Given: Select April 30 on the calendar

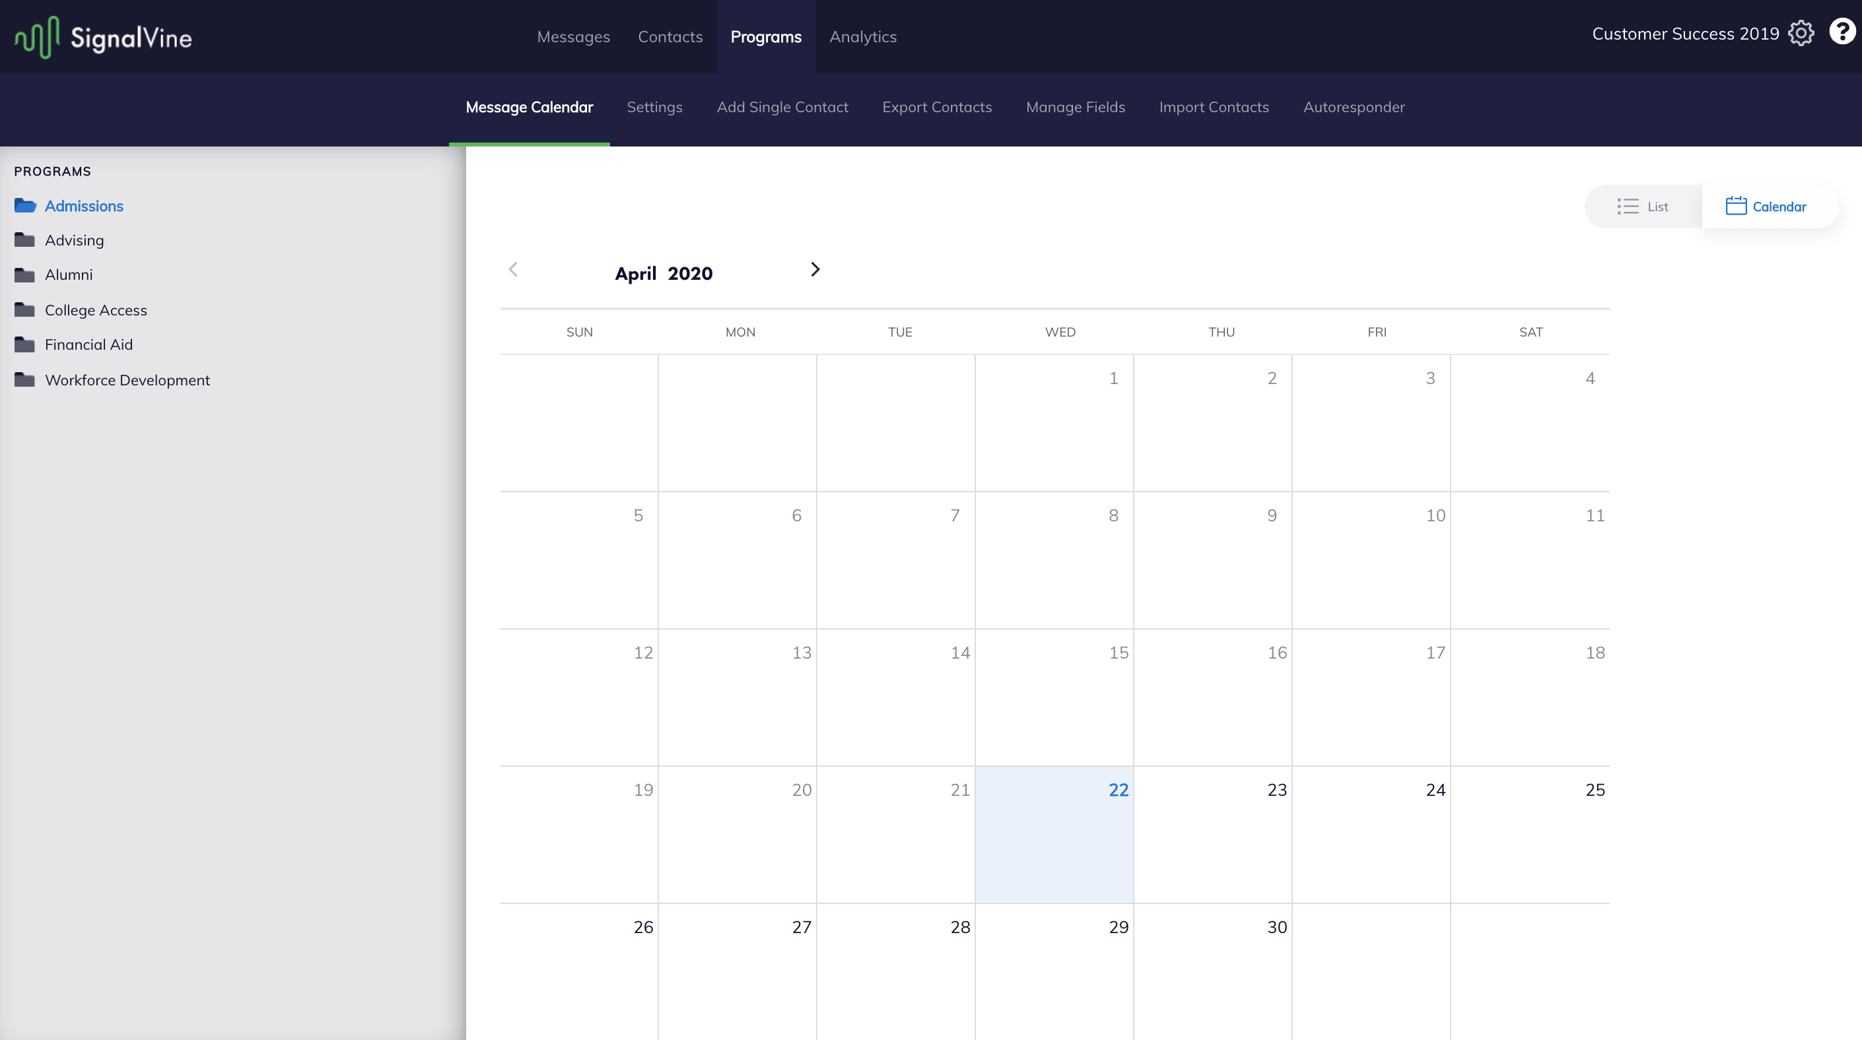Looking at the screenshot, I should (x=1213, y=972).
